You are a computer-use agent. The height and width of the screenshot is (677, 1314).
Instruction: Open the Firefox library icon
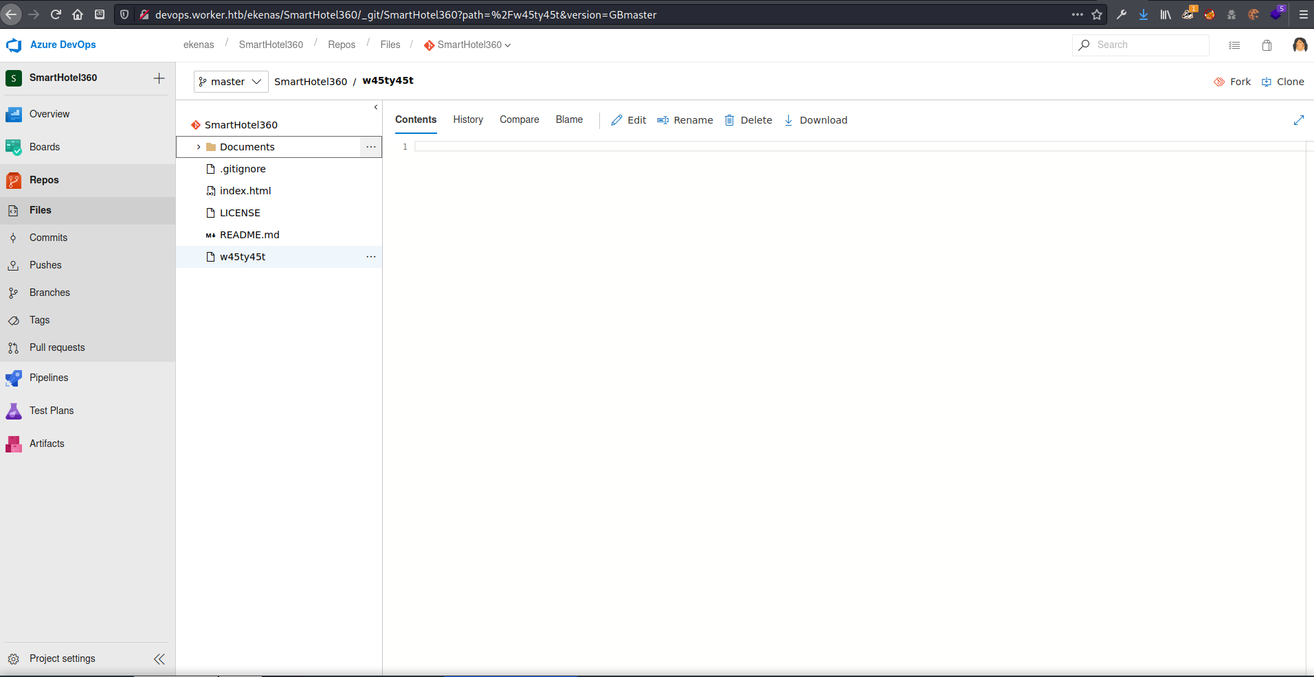[1166, 14]
